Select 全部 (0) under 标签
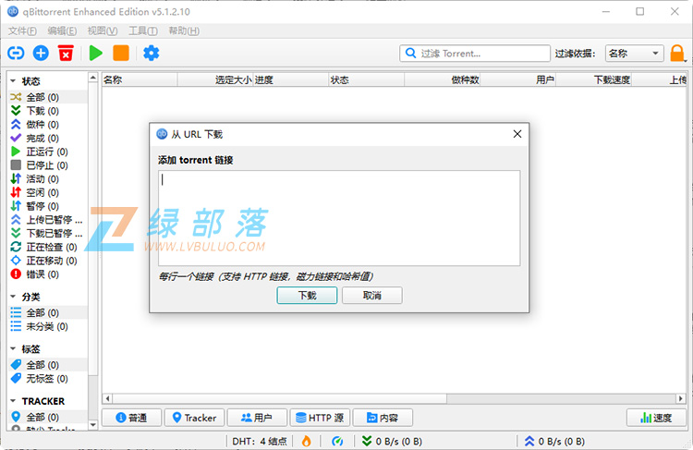The image size is (693, 450). click(48, 365)
